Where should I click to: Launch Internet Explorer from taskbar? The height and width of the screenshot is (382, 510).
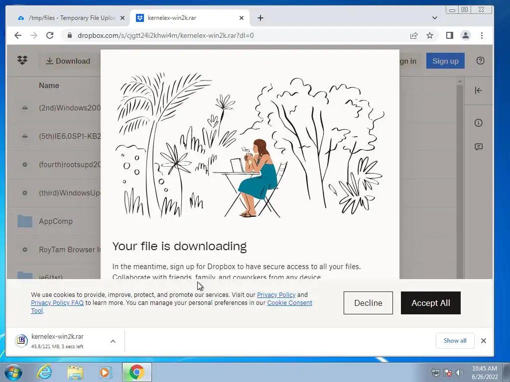44,372
